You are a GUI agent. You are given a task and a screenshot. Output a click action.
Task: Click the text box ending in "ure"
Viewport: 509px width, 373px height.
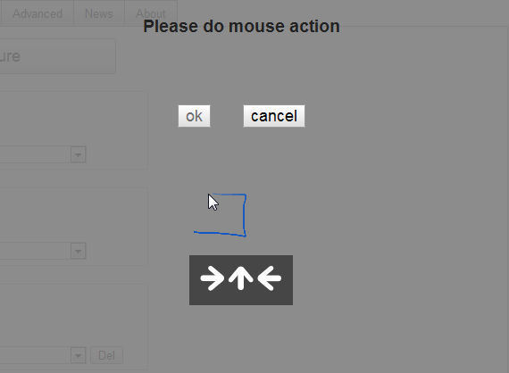(x=58, y=56)
